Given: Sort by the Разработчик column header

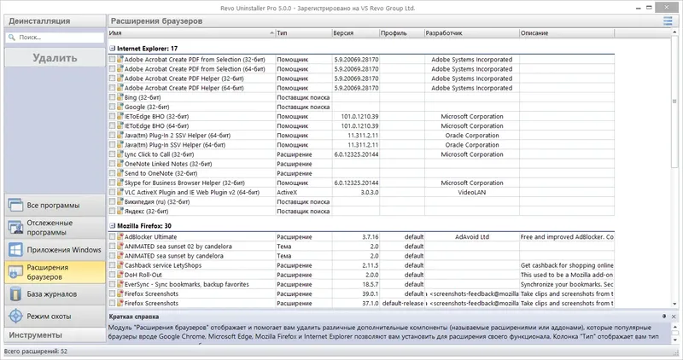Looking at the screenshot, I should tap(472, 33).
